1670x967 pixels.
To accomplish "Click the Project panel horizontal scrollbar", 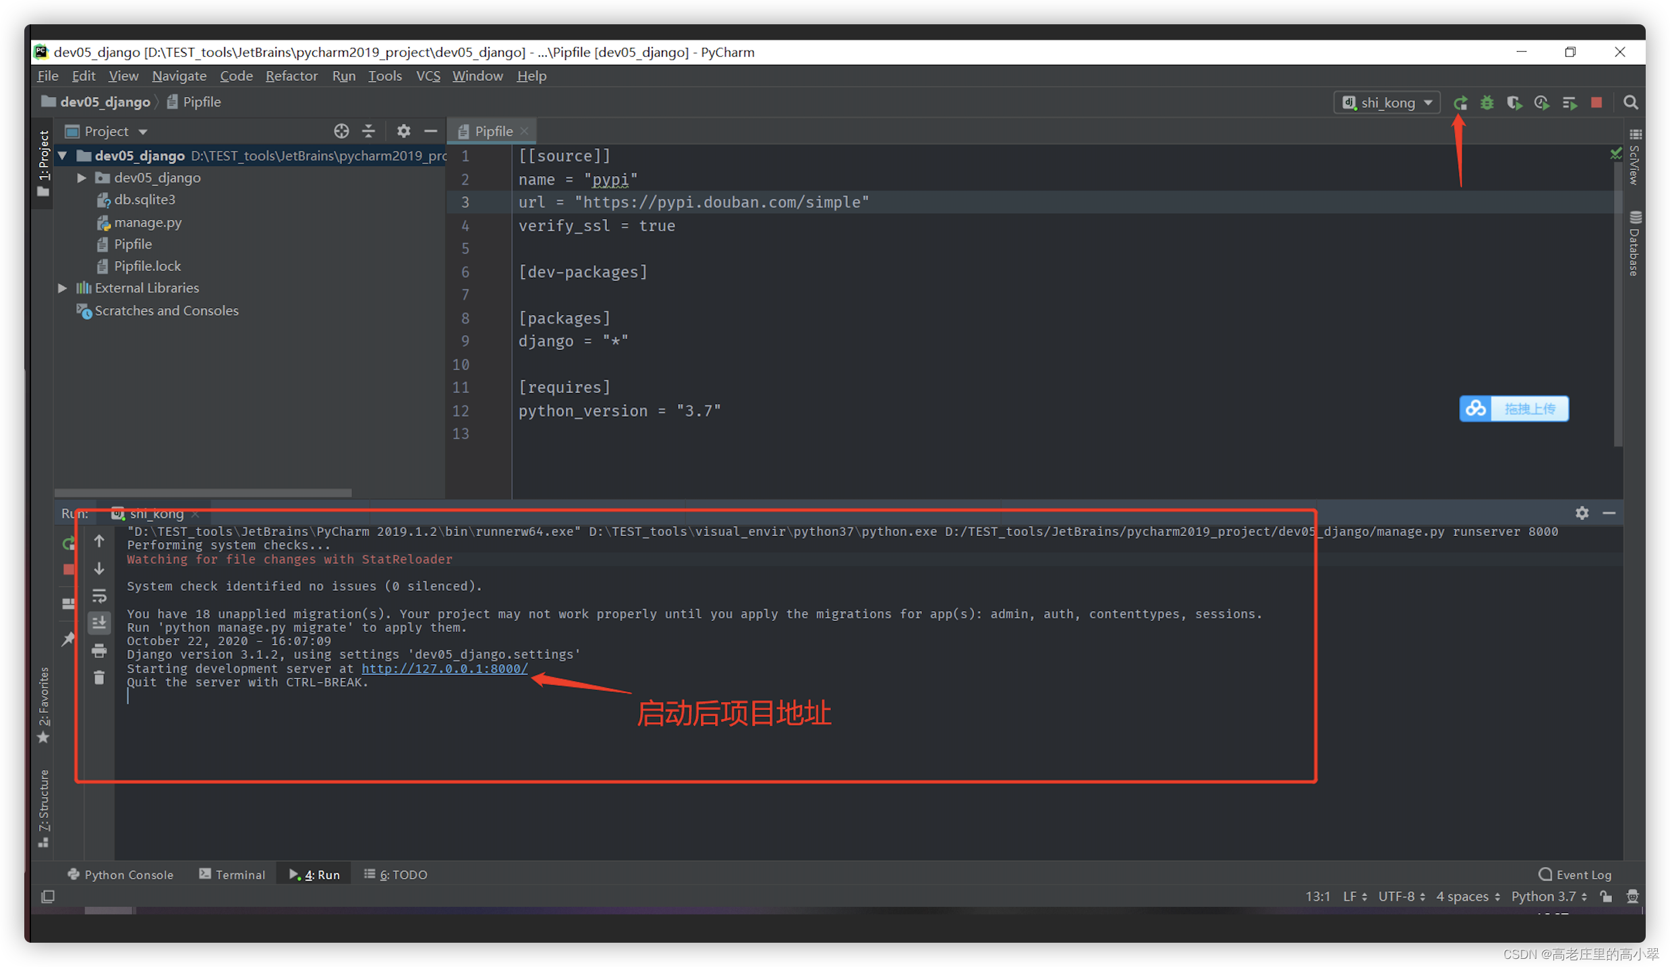I will coord(202,492).
